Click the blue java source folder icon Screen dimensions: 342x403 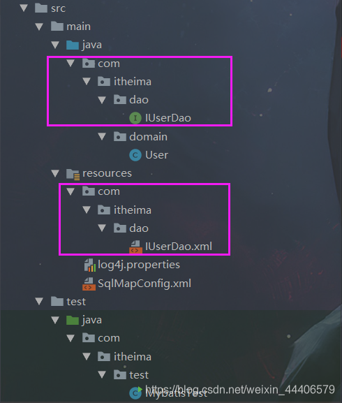coord(73,45)
